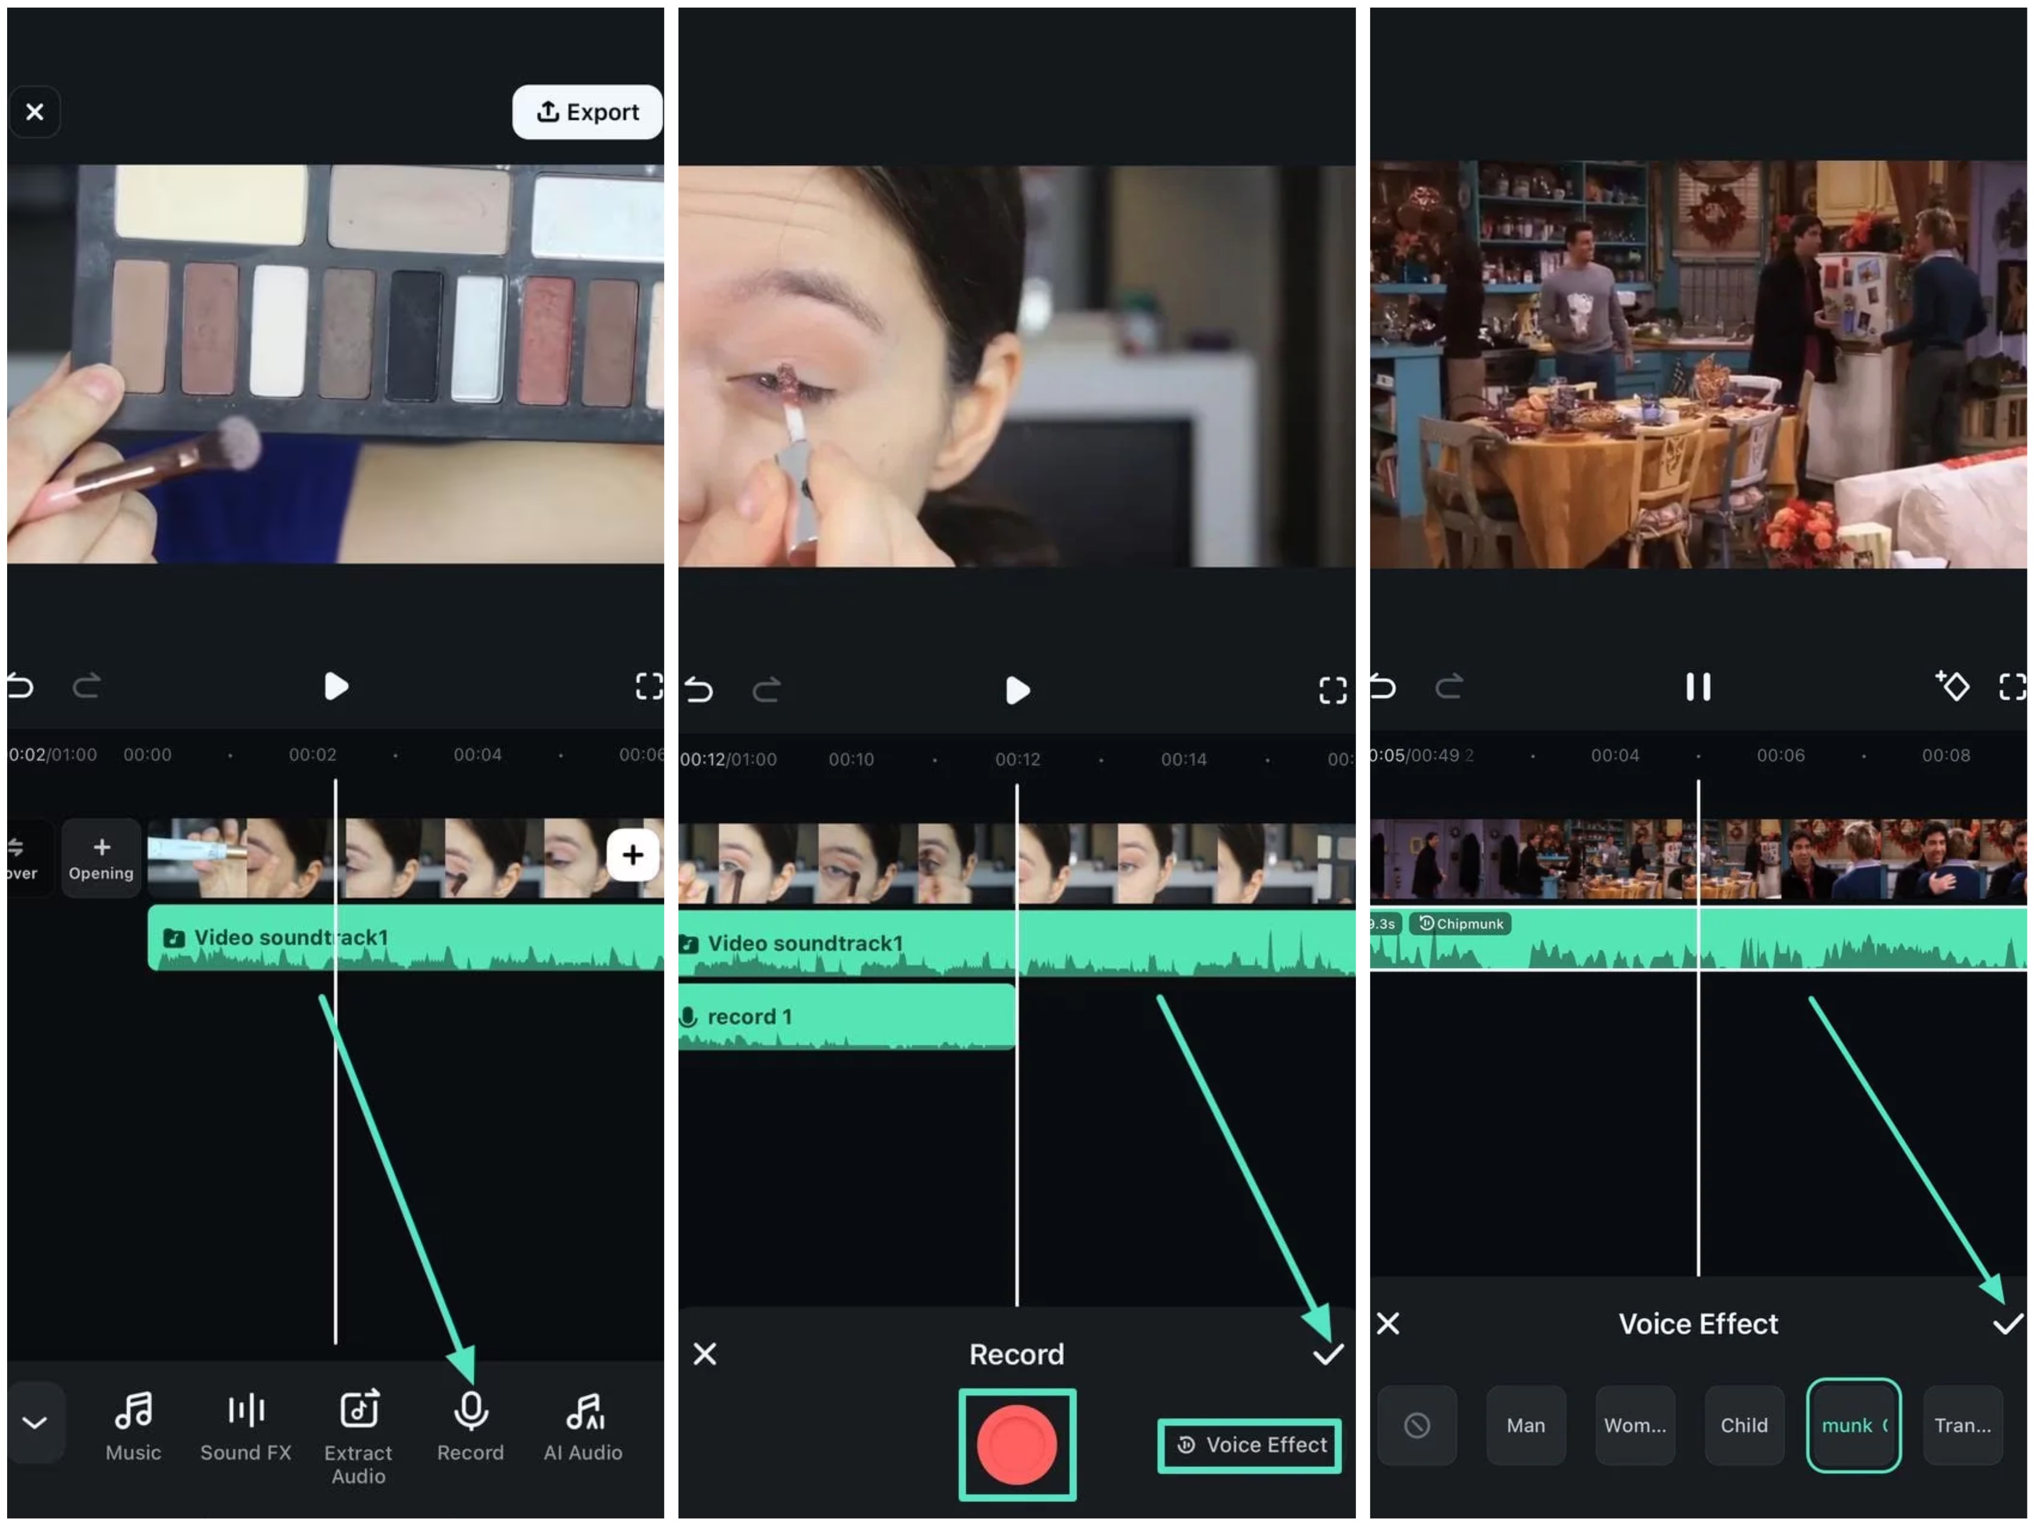This screenshot has height=1526, width=2034.
Task: Tap the white plus add-clip button
Action: click(x=633, y=857)
